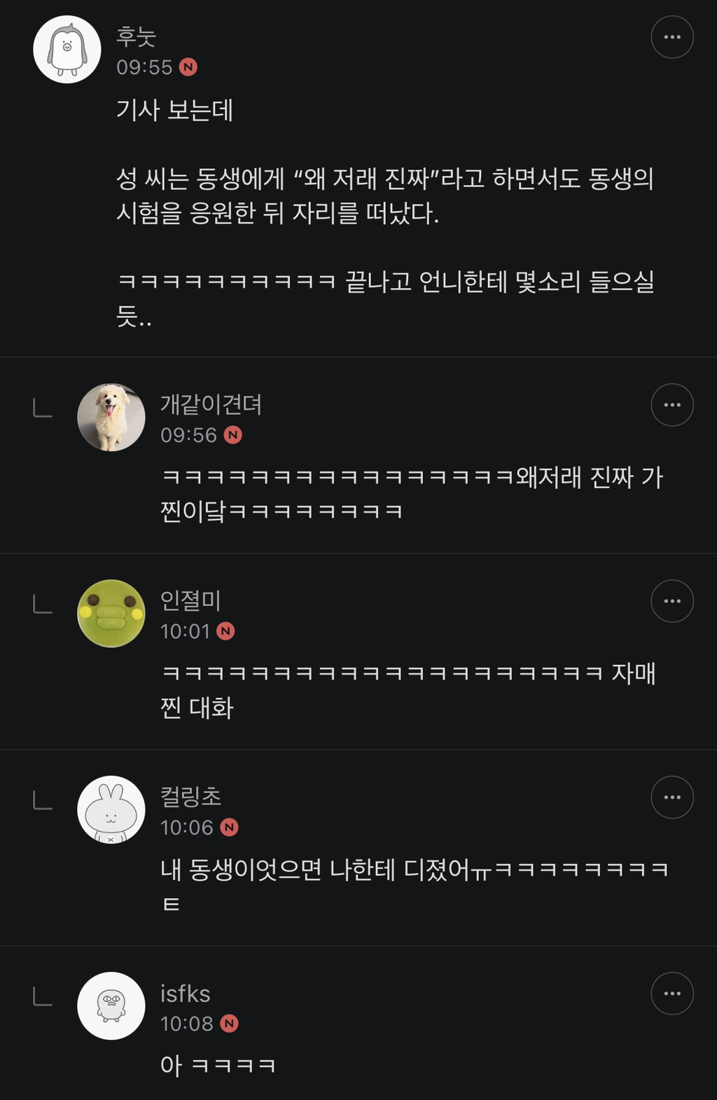Screen dimensions: 717x1100
Task: Open more options for 인절미's reply
Action: pos(672,601)
